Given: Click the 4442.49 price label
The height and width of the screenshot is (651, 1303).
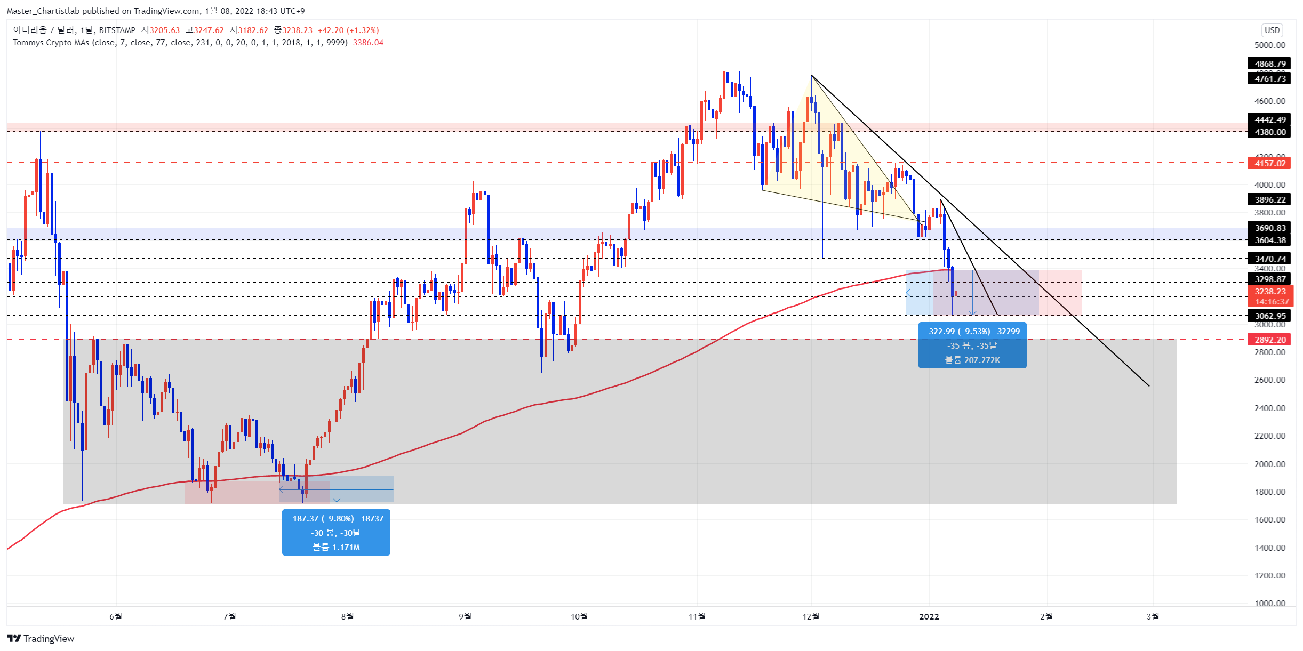Looking at the screenshot, I should pos(1269,119).
